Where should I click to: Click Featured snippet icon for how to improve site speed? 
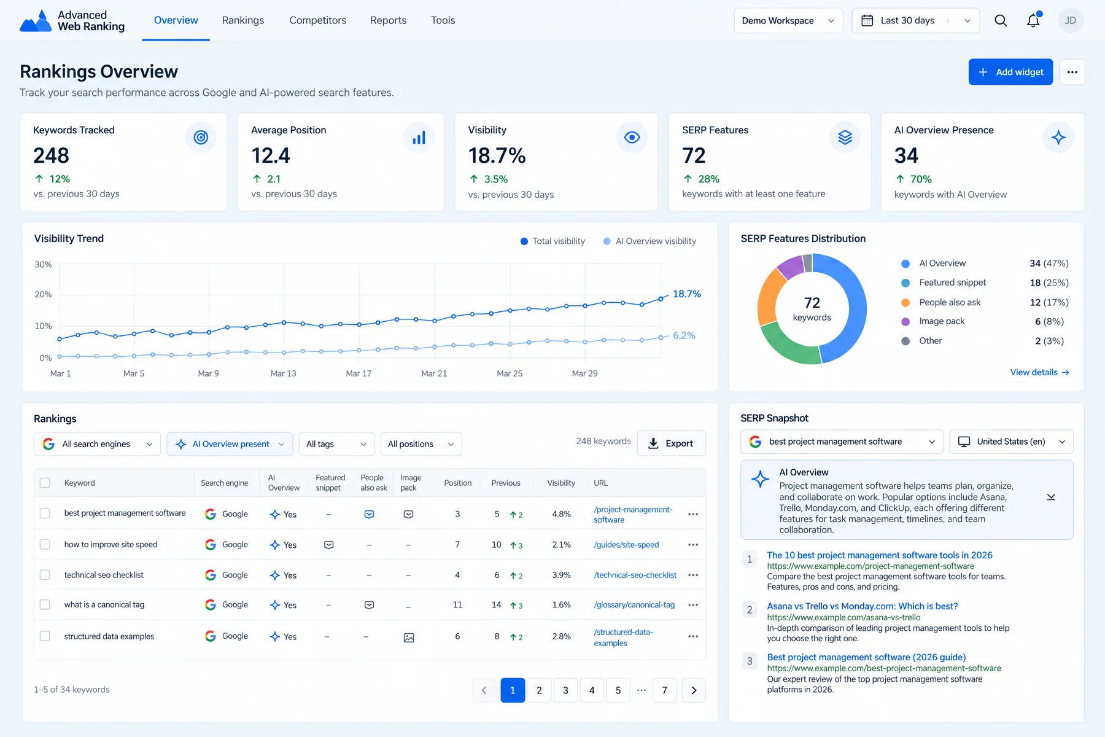click(x=329, y=545)
